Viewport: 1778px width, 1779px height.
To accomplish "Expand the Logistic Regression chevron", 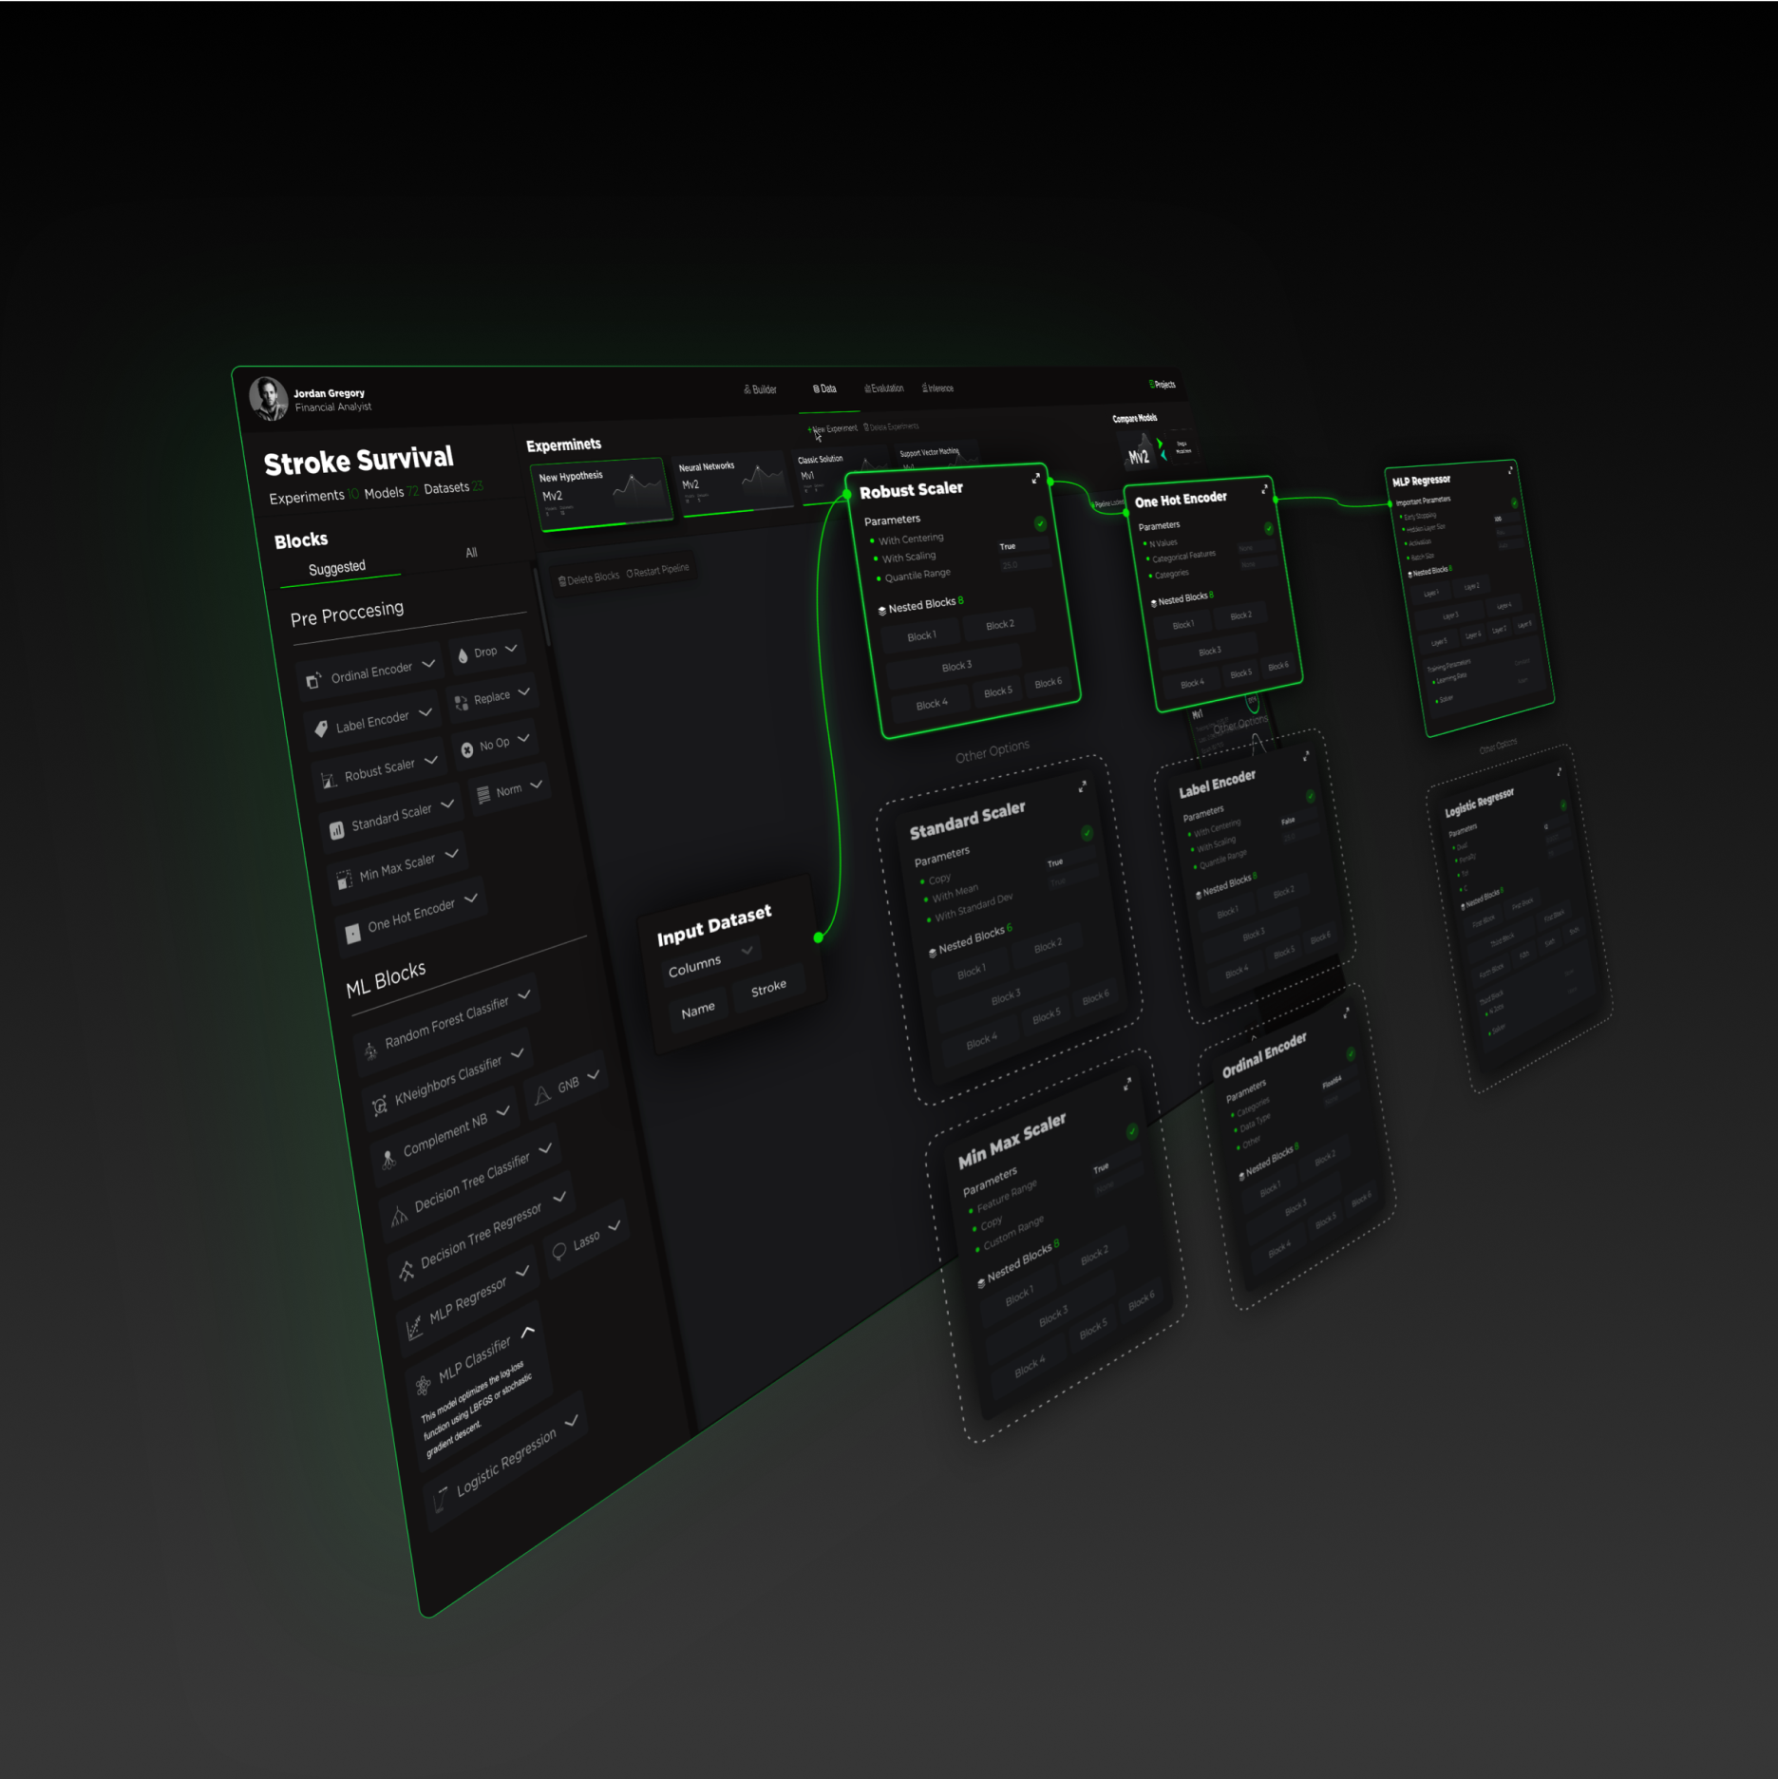I will (572, 1422).
